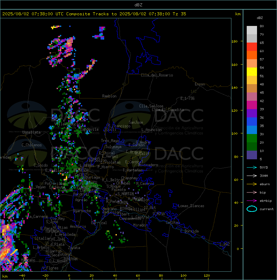Click the 'C_Chilenos' map label

coord(32,145)
